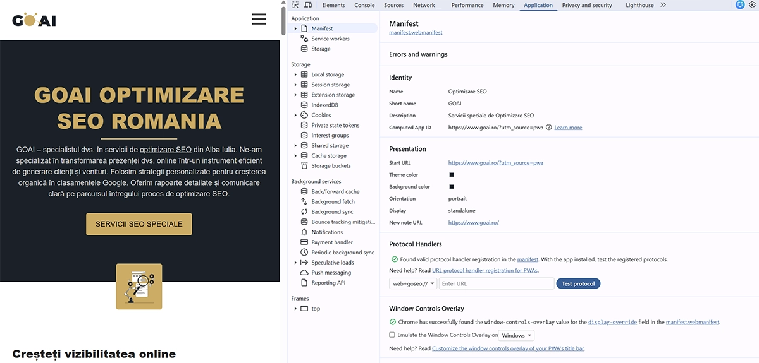Select Bounce tracking mitigations icon
759x363 pixels.
(x=304, y=222)
